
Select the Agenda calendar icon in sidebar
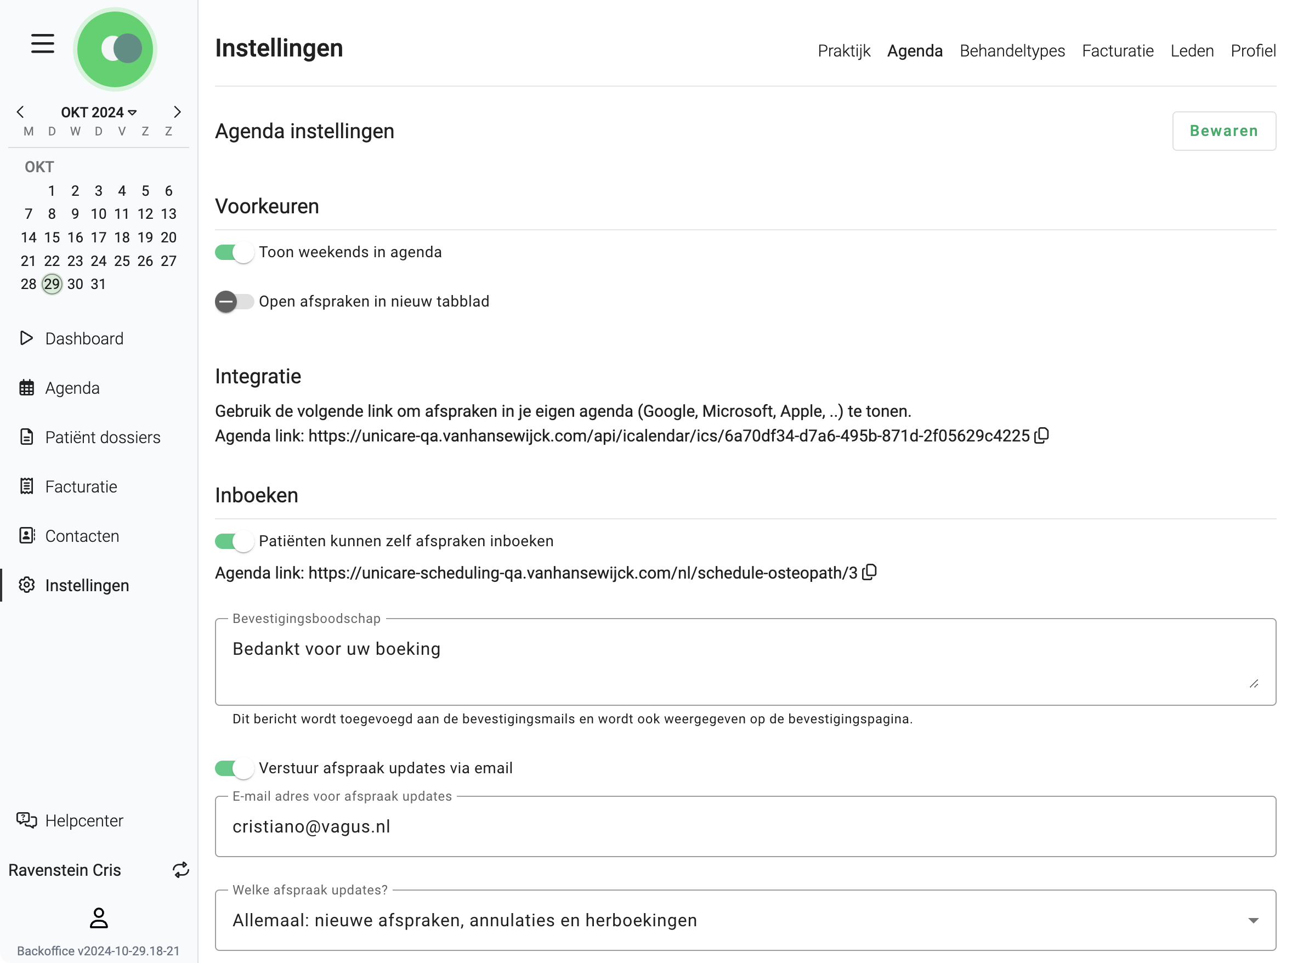[27, 387]
